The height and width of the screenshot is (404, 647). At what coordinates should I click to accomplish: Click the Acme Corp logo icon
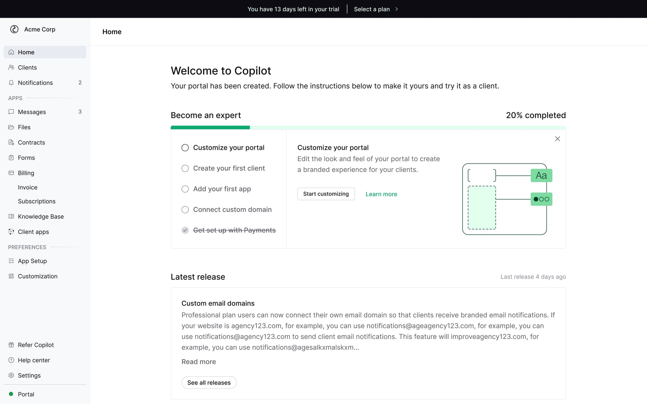coord(14,29)
